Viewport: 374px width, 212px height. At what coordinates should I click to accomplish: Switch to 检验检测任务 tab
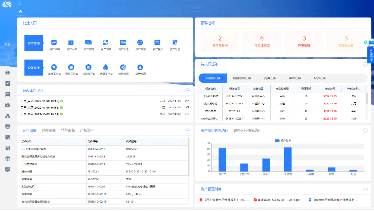242,78
